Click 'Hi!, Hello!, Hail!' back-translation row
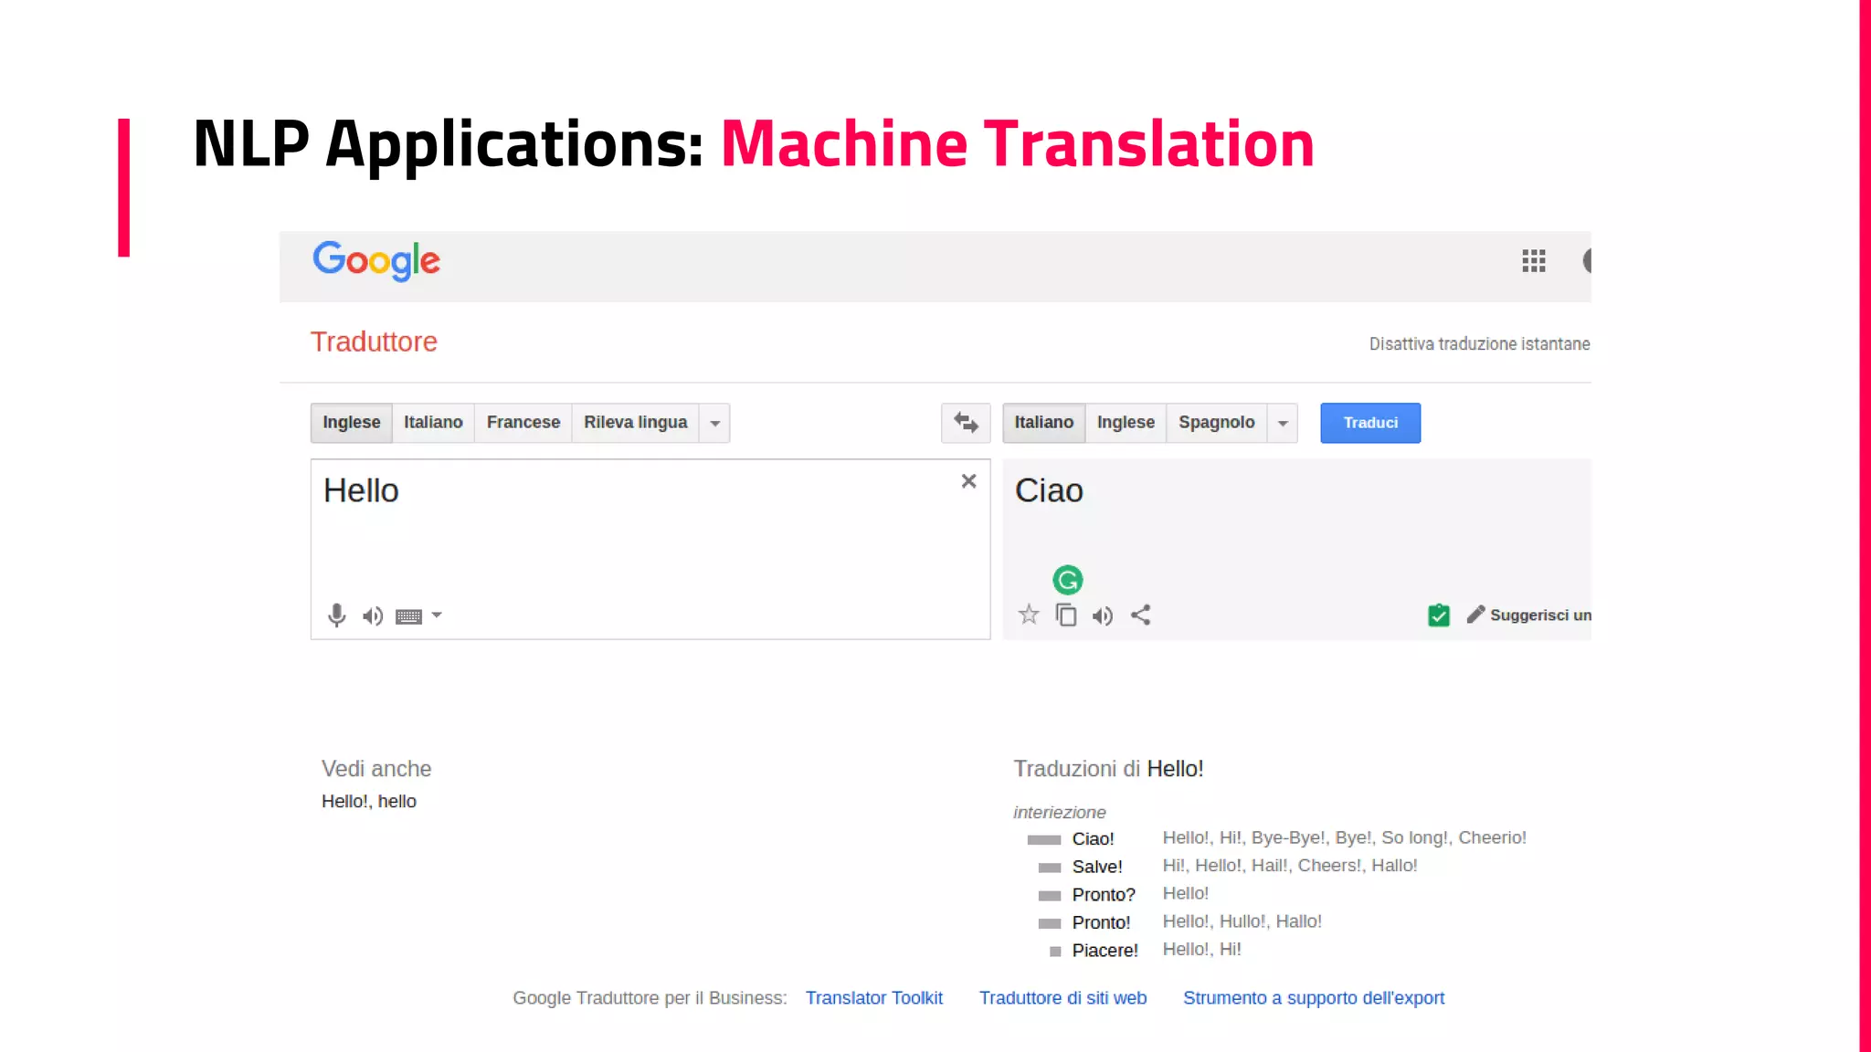The width and height of the screenshot is (1871, 1052). (1289, 866)
